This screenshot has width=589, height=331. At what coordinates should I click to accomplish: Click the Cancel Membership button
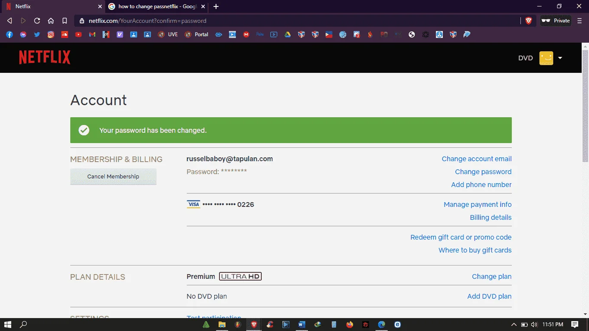tap(113, 177)
